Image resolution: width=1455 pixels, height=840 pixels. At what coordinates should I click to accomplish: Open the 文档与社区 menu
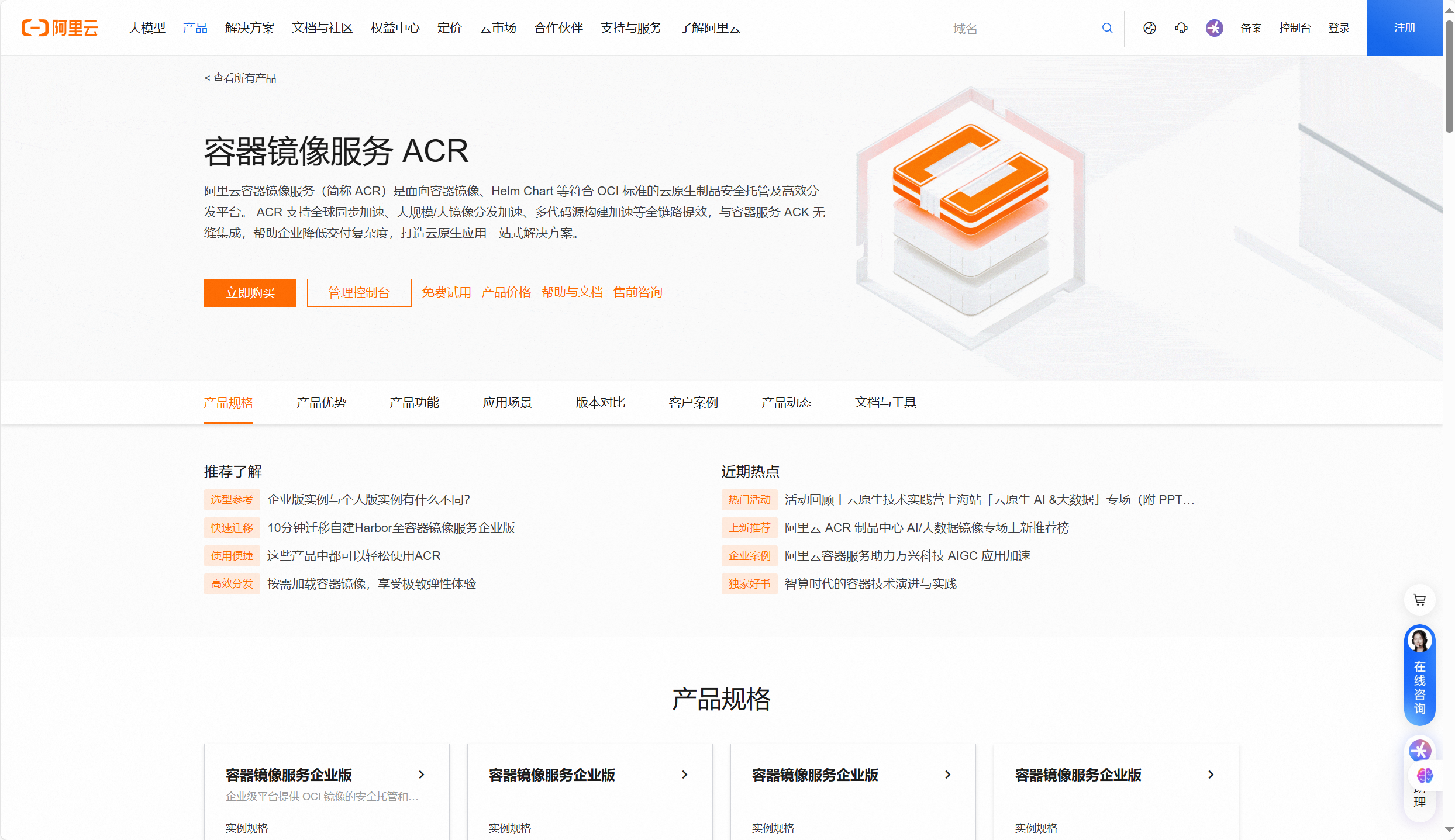tap(322, 28)
